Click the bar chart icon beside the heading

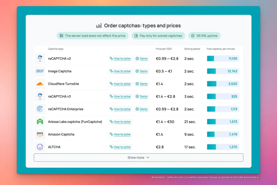(99, 26)
